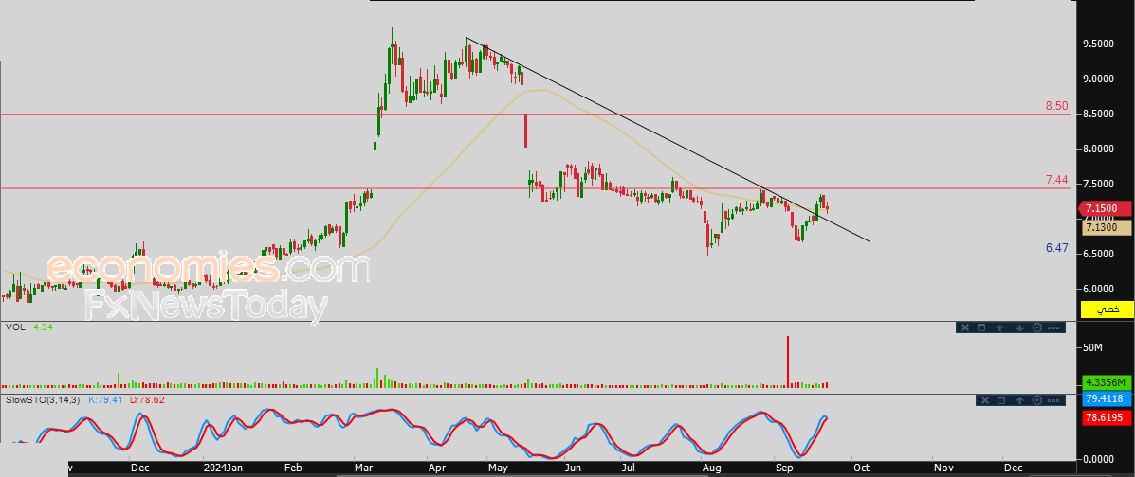Move the SlowSTO panel up

[x=1020, y=400]
